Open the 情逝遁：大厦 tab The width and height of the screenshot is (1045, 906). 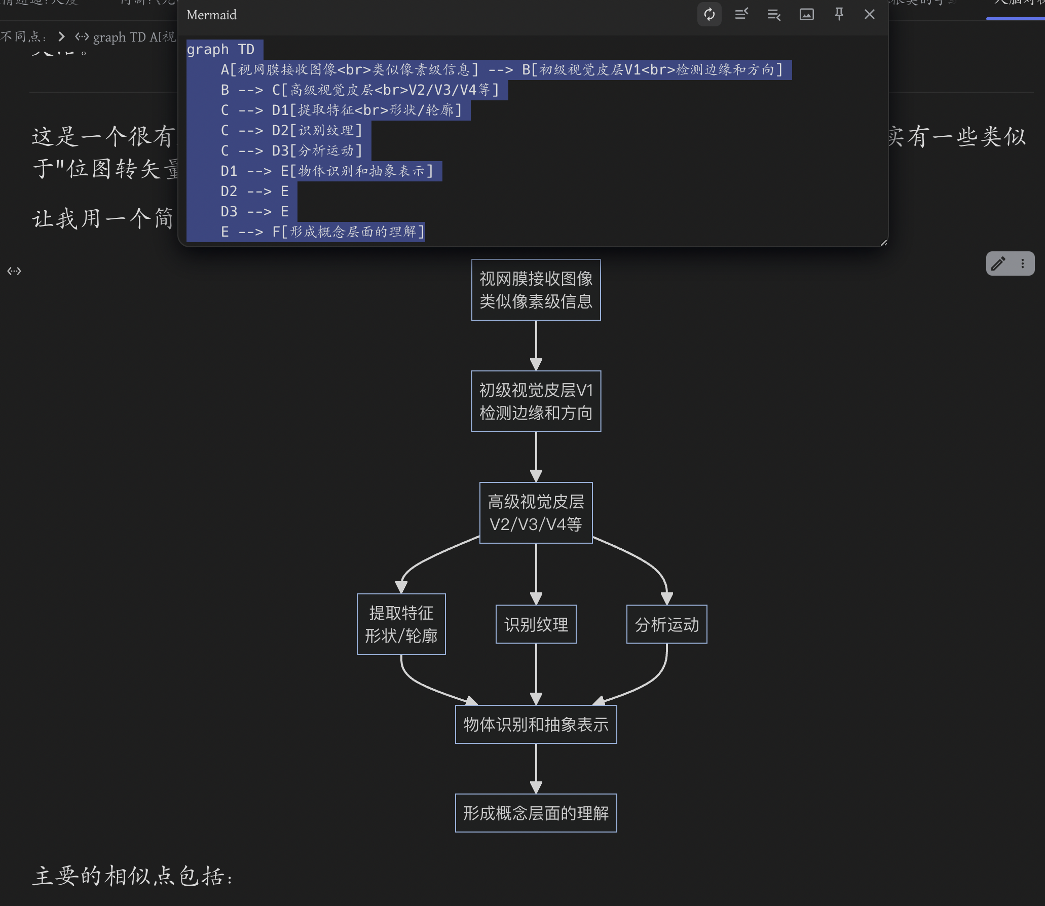tap(38, 4)
